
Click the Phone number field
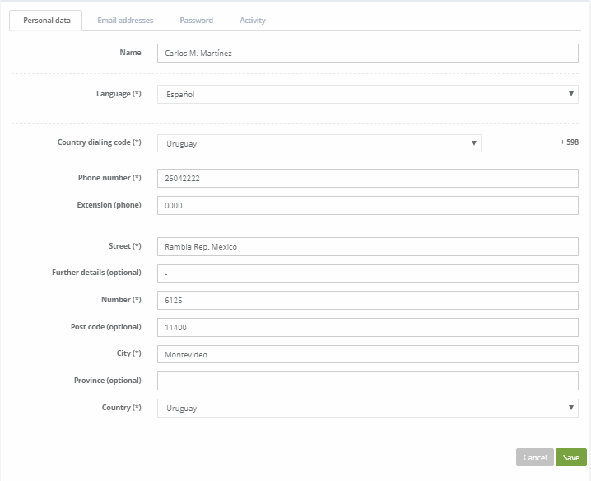tap(367, 179)
